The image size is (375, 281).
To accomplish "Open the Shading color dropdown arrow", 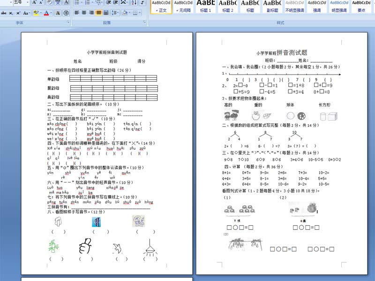I will 129,13.
